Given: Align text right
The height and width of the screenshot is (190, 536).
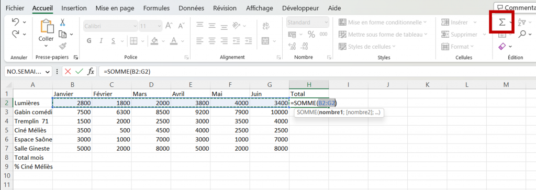Looking at the screenshot, I should pos(224,41).
